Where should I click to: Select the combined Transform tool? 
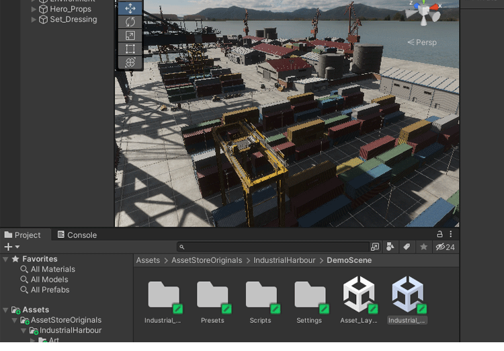tap(130, 62)
